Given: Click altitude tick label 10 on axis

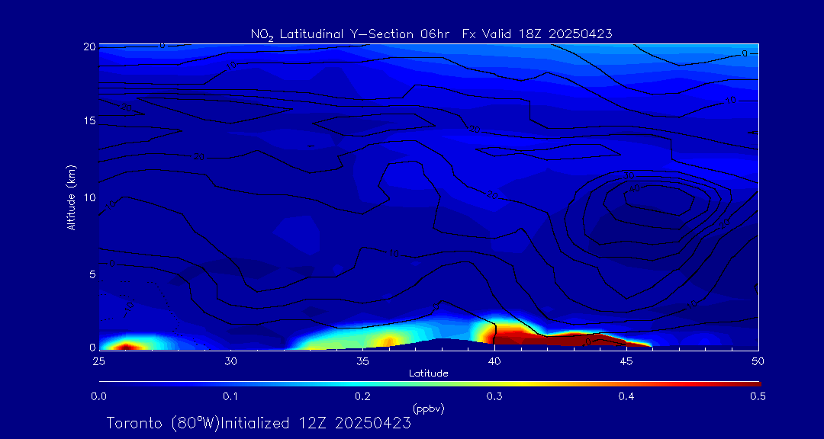Looking at the screenshot, I should pos(90,197).
